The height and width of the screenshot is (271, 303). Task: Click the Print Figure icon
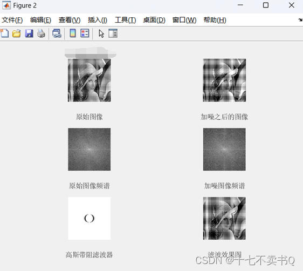[x=41, y=33]
